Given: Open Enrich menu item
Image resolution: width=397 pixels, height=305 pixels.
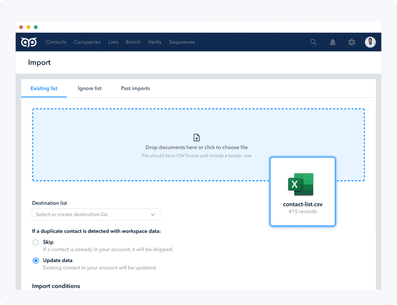Looking at the screenshot, I should click(x=133, y=42).
